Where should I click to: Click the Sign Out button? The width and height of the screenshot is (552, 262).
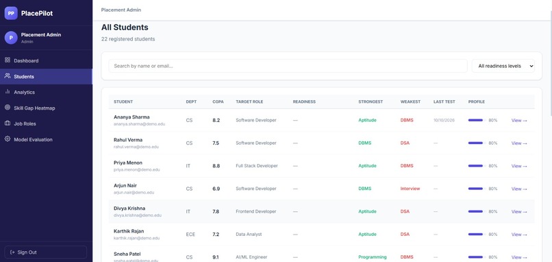click(x=45, y=252)
